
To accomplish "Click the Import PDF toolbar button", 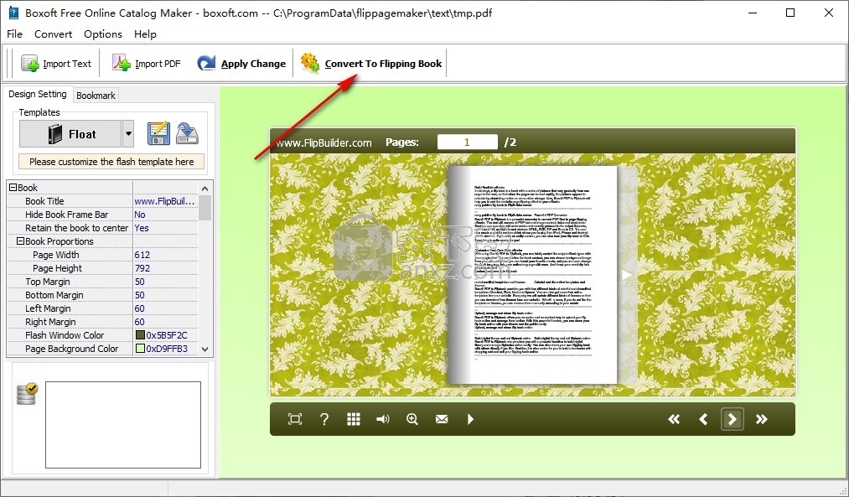I will [146, 64].
